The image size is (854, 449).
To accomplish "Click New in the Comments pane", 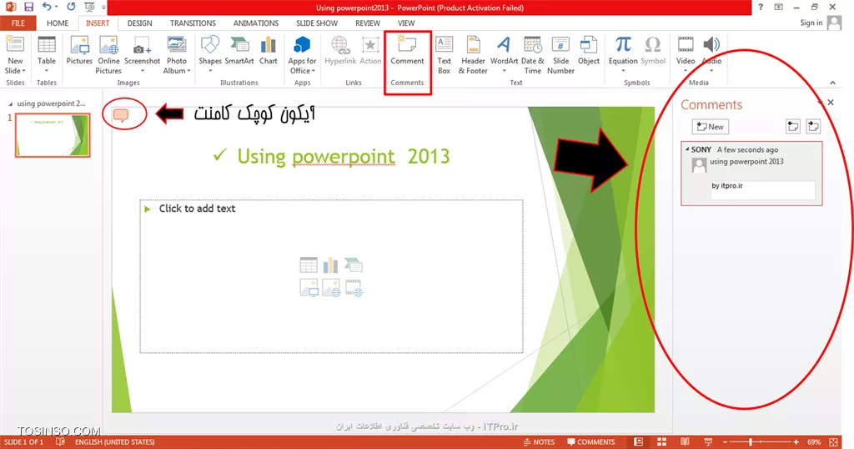I will pos(711,127).
